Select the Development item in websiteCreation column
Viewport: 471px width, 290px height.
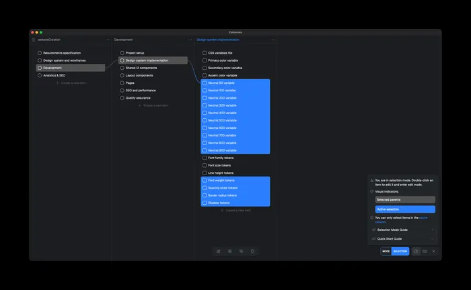(x=71, y=68)
